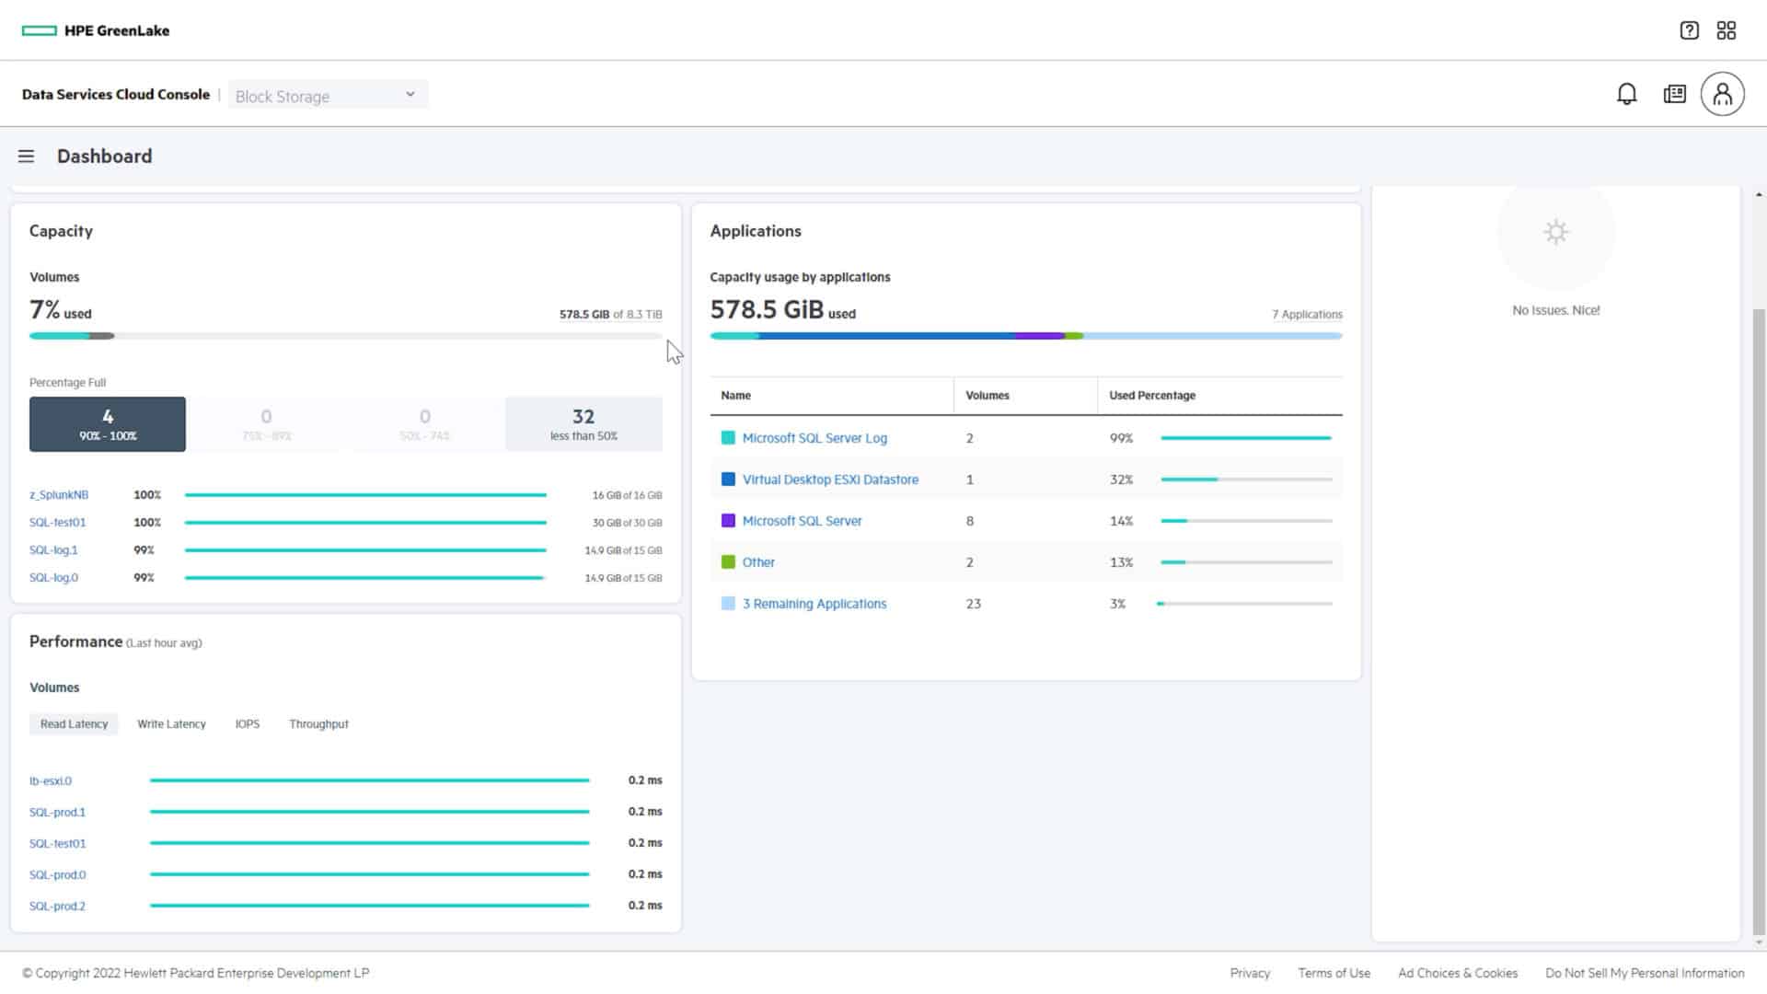Open the user profile avatar

tap(1723, 94)
